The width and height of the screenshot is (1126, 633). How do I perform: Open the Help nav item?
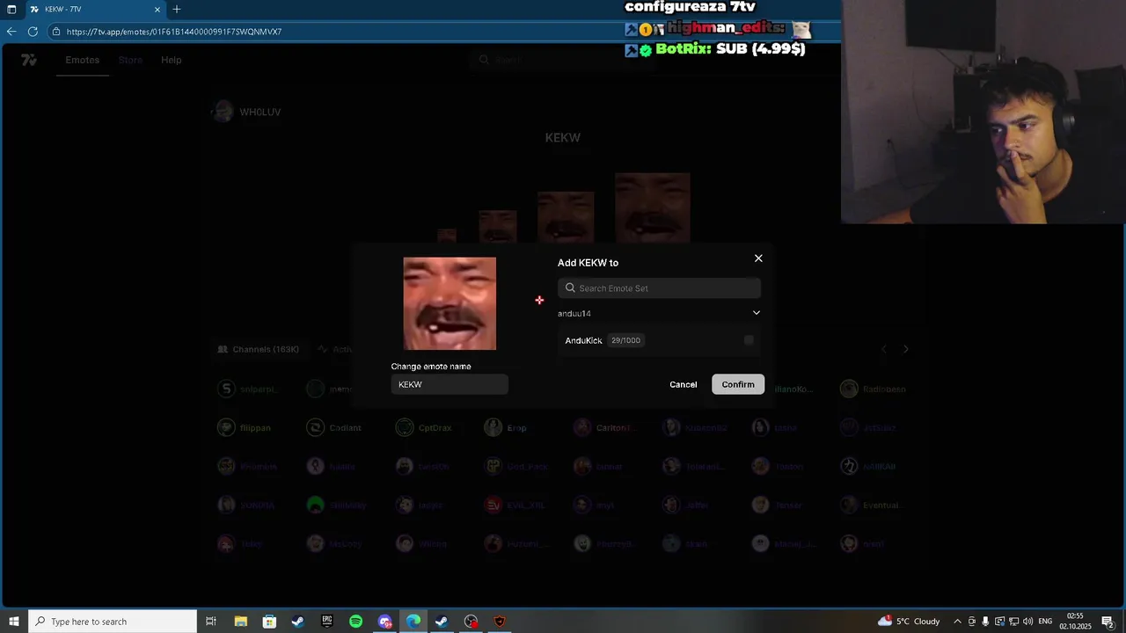click(171, 60)
